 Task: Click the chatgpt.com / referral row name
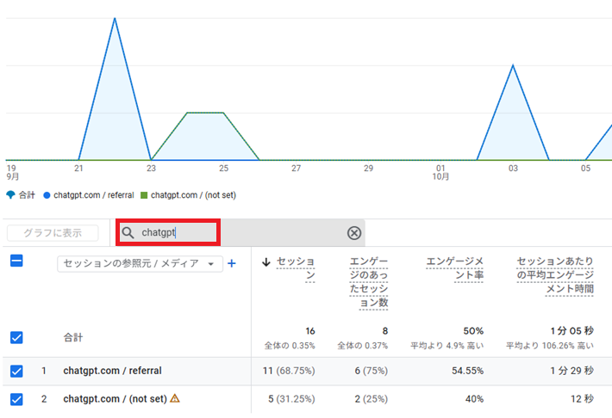(112, 372)
